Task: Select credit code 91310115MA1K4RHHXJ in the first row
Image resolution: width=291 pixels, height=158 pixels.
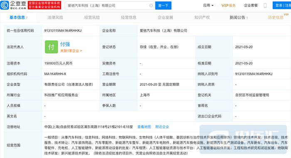Action: [63, 31]
